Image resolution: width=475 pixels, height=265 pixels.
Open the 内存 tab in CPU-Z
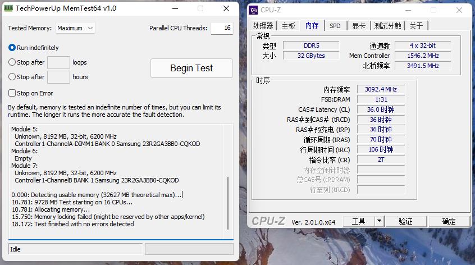312,25
